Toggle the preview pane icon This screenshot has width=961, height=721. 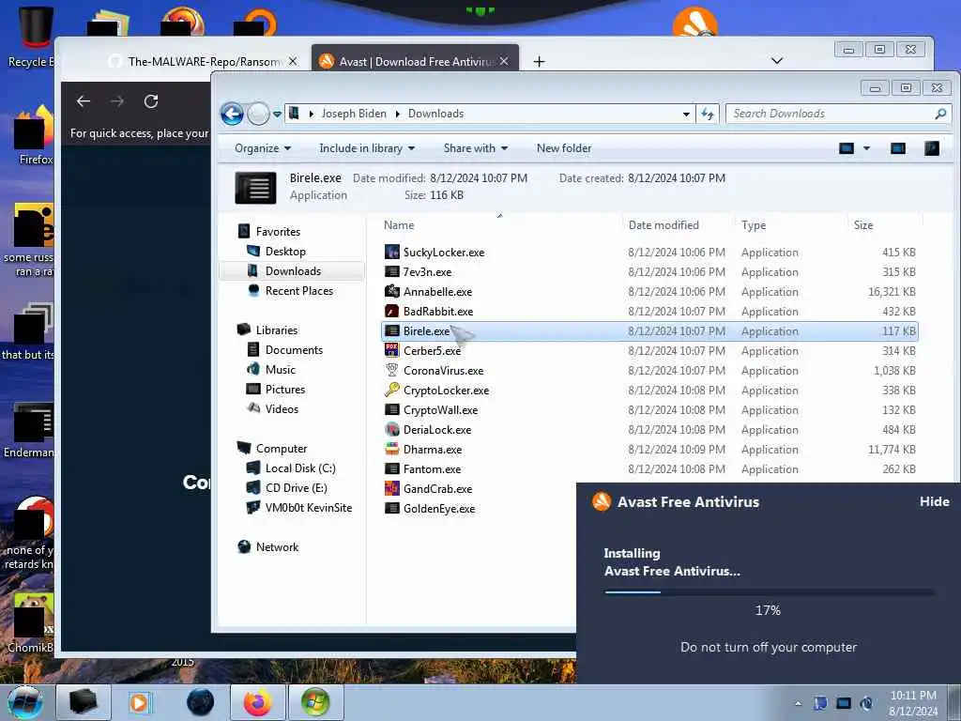(x=898, y=148)
